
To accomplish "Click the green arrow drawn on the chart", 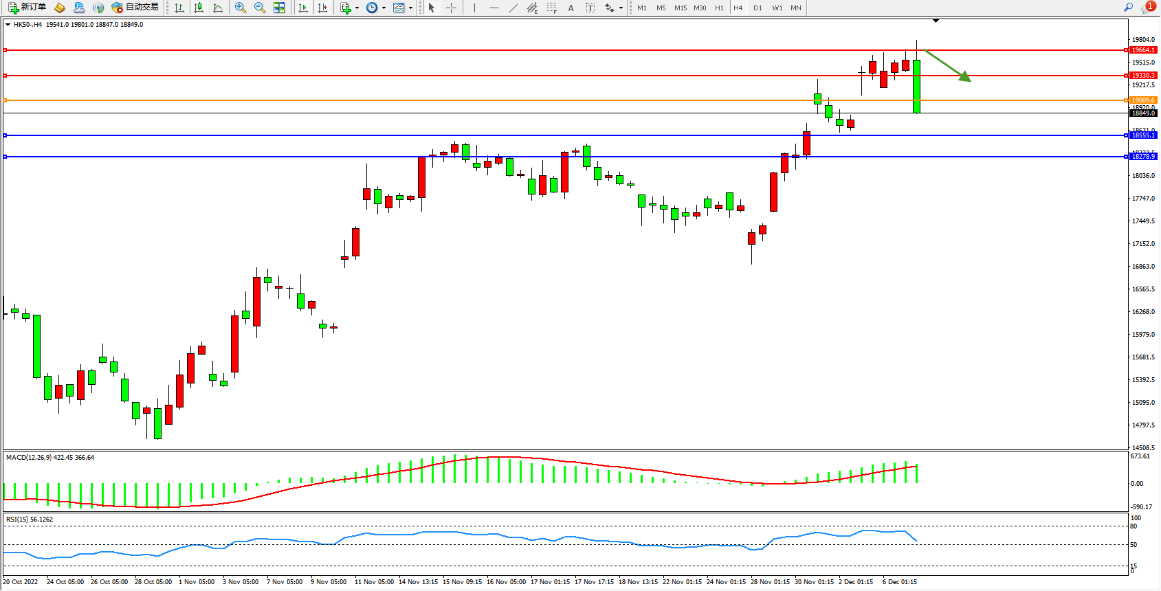I will click(x=947, y=65).
